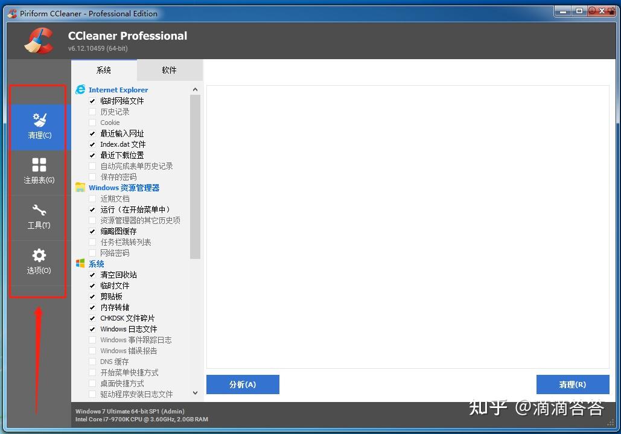Screen dimensions: 621x434
Task: Select the 系统 tab
Action: coord(104,70)
